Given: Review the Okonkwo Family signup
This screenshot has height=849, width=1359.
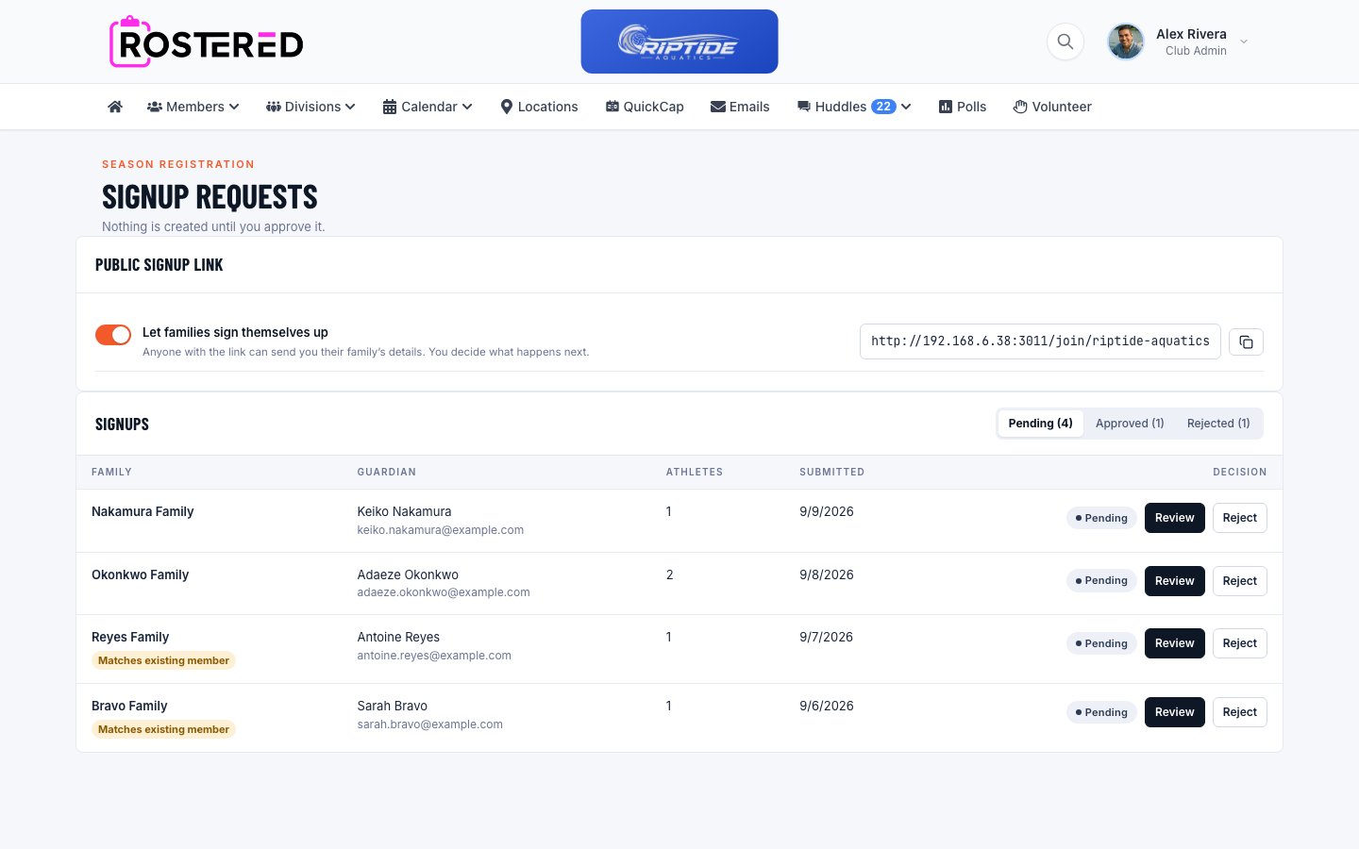Looking at the screenshot, I should pos(1175,581).
